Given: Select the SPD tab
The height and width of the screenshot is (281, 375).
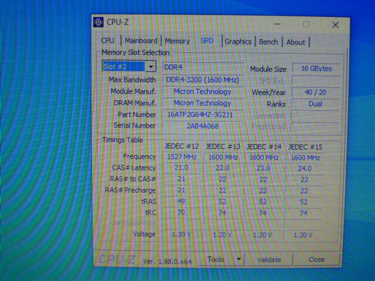Looking at the screenshot, I should (x=207, y=41).
